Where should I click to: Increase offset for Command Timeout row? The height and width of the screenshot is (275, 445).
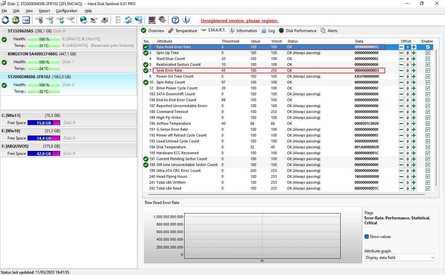414,112
